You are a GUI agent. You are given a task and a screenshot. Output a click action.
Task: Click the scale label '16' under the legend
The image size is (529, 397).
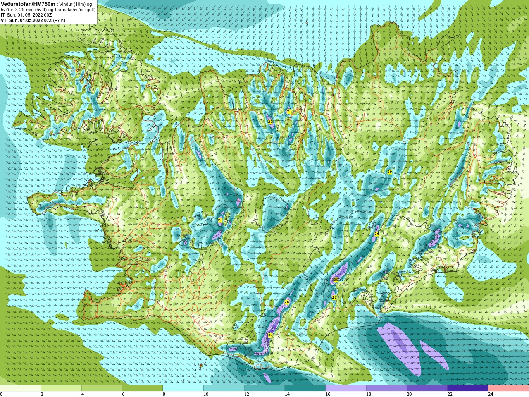click(328, 394)
